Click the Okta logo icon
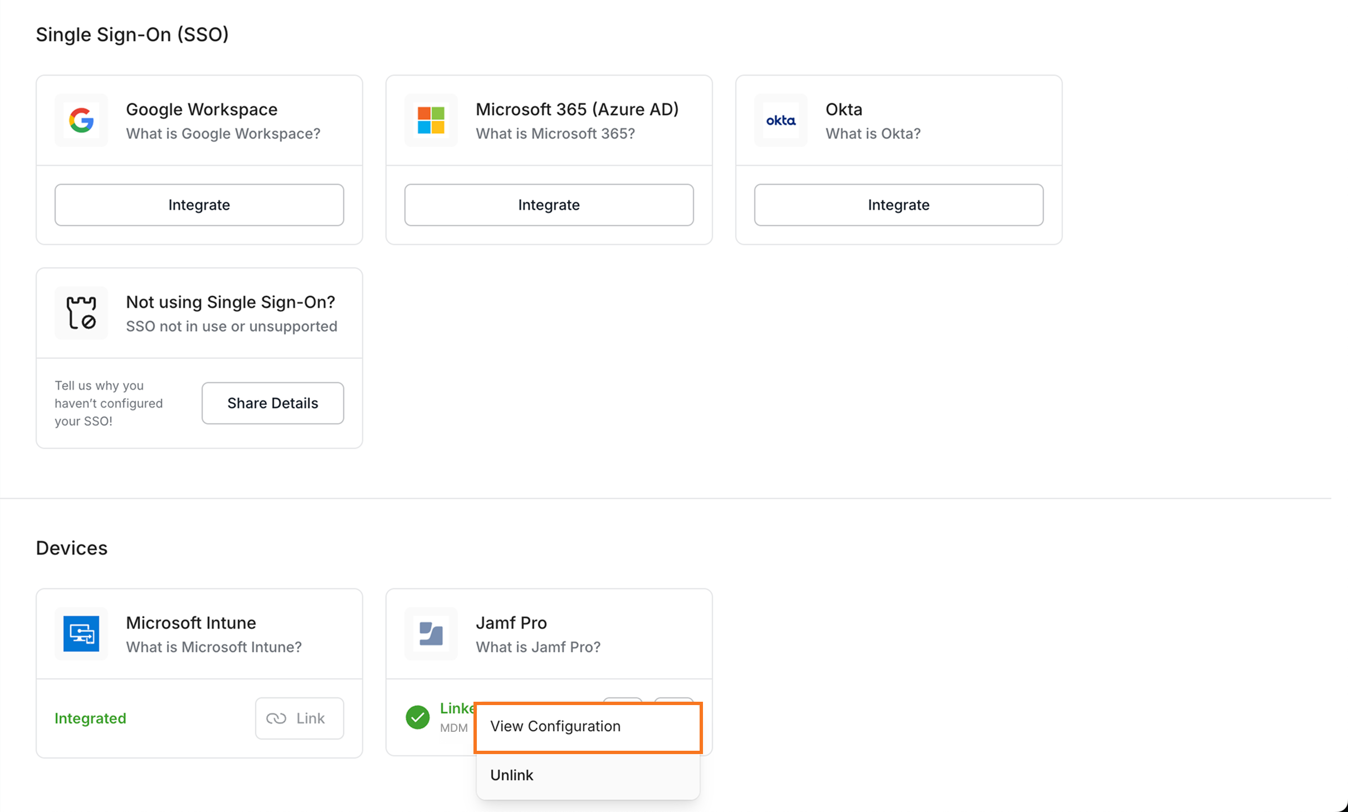The width and height of the screenshot is (1348, 812). pyautogui.click(x=780, y=120)
